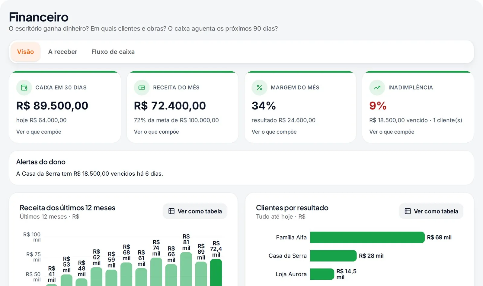
Task: Click the red 9% delinquency value
Action: pyautogui.click(x=378, y=106)
